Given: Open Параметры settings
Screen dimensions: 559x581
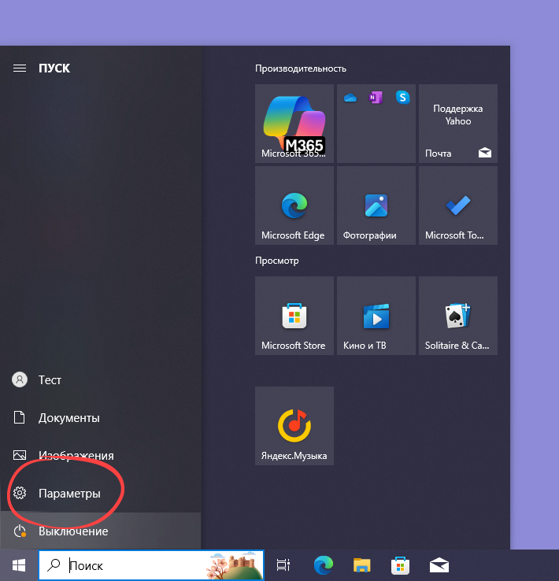Looking at the screenshot, I should [69, 494].
